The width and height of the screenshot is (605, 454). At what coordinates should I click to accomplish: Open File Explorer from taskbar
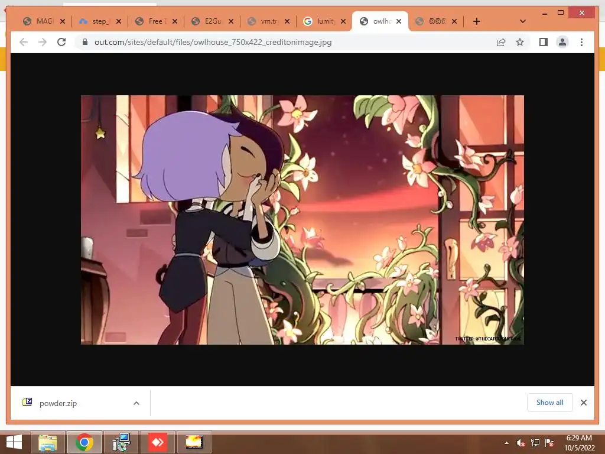point(48,442)
